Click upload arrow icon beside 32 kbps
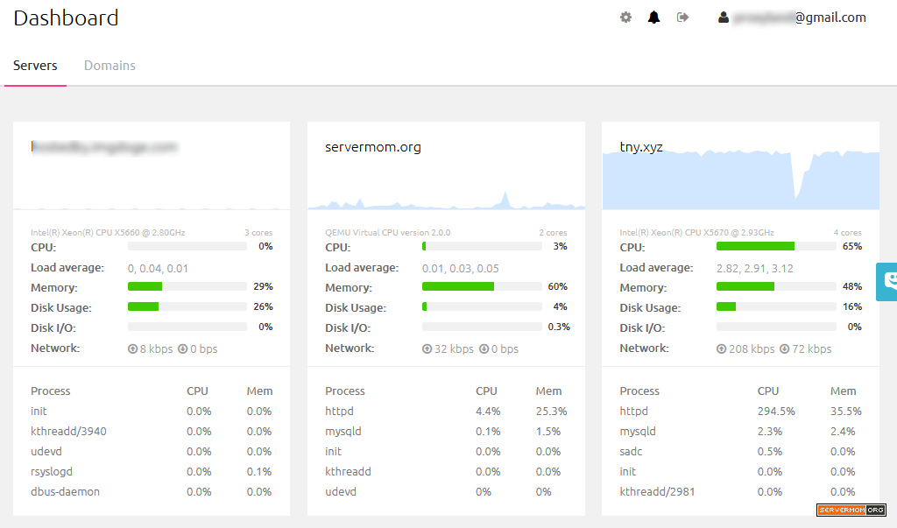 427,349
